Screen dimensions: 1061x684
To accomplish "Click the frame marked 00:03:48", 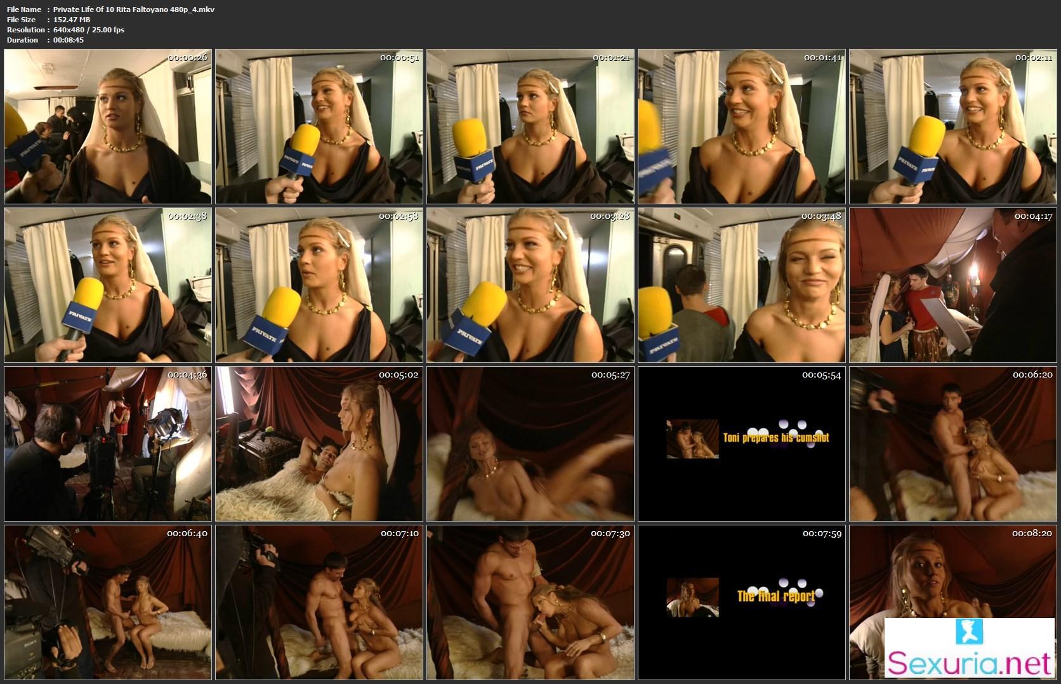I will [x=742, y=285].
